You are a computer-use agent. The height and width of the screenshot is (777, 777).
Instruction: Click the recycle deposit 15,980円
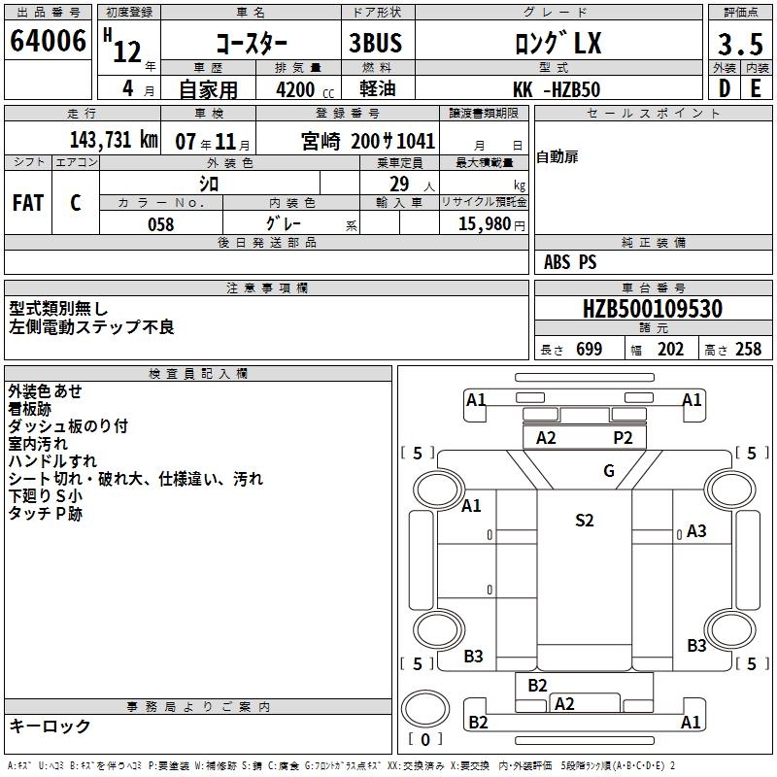[x=491, y=224]
